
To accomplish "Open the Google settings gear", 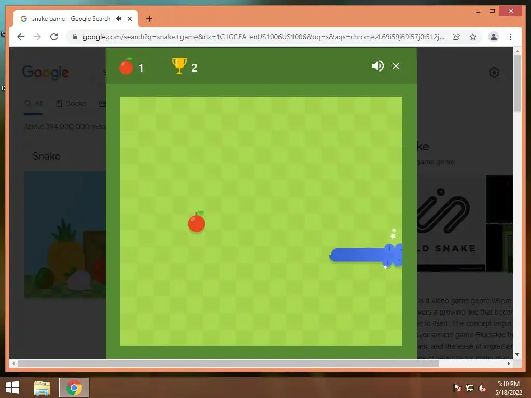I will pos(494,73).
